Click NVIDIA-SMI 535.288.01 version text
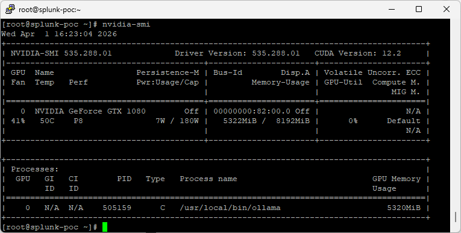Image resolution: width=461 pixels, height=233 pixels. [x=61, y=53]
